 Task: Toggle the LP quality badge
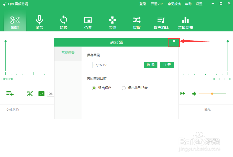[x=41, y=93]
